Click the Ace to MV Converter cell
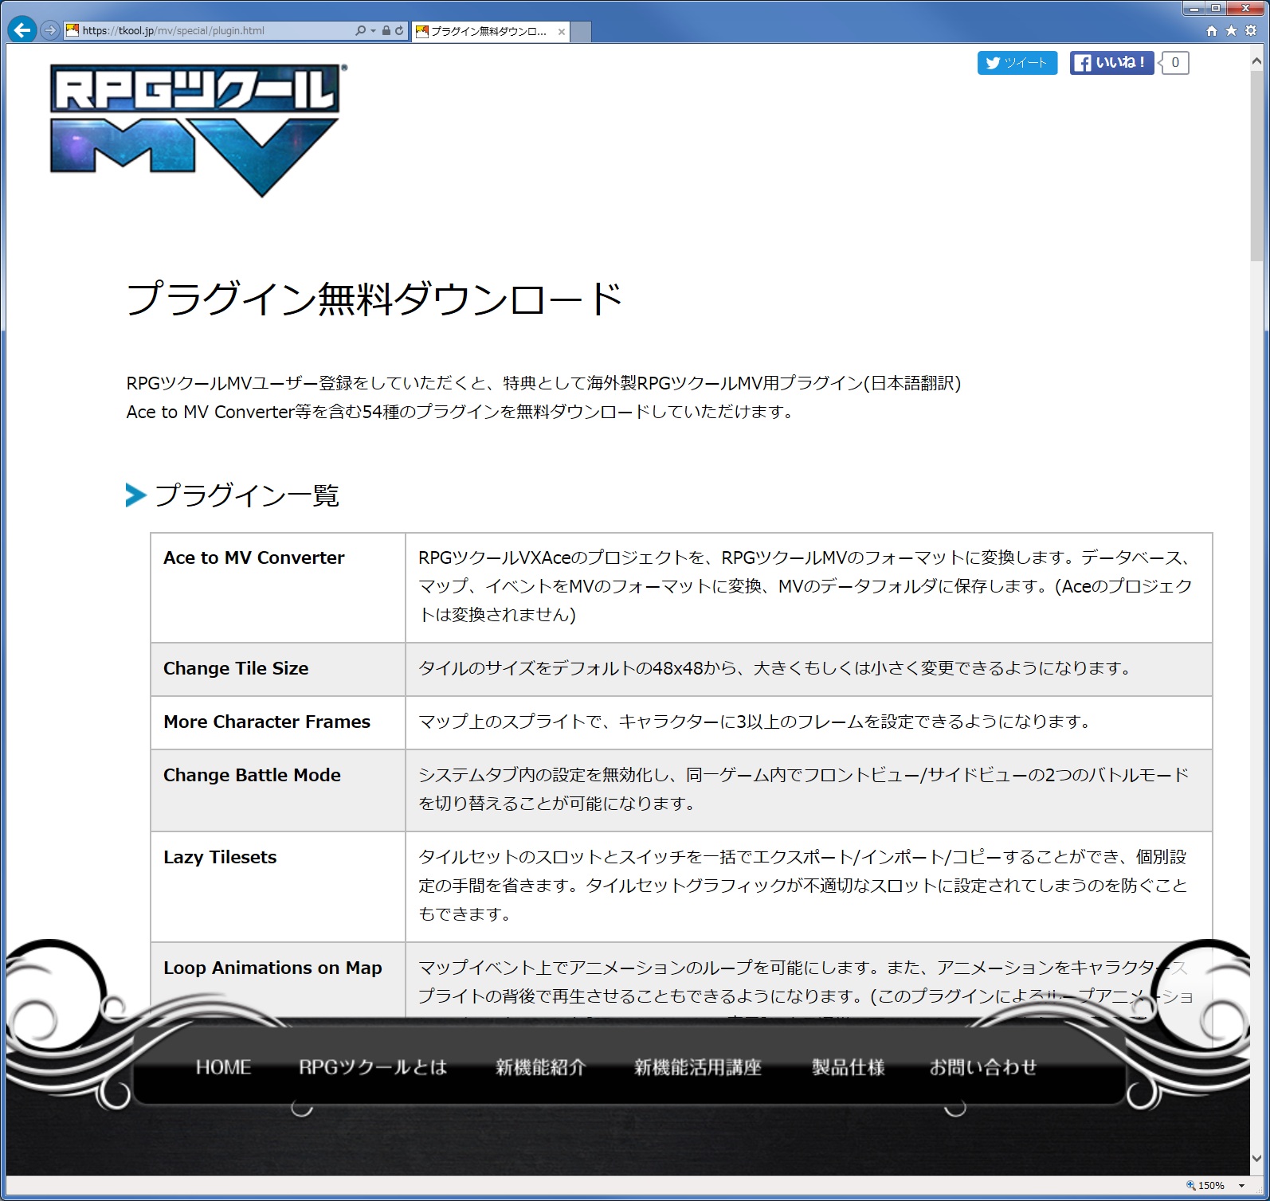Image resolution: width=1270 pixels, height=1201 pixels. click(278, 588)
